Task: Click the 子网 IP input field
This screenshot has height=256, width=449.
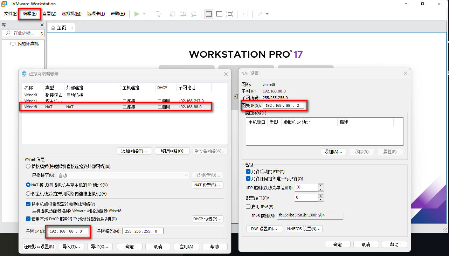Action: click(67, 231)
